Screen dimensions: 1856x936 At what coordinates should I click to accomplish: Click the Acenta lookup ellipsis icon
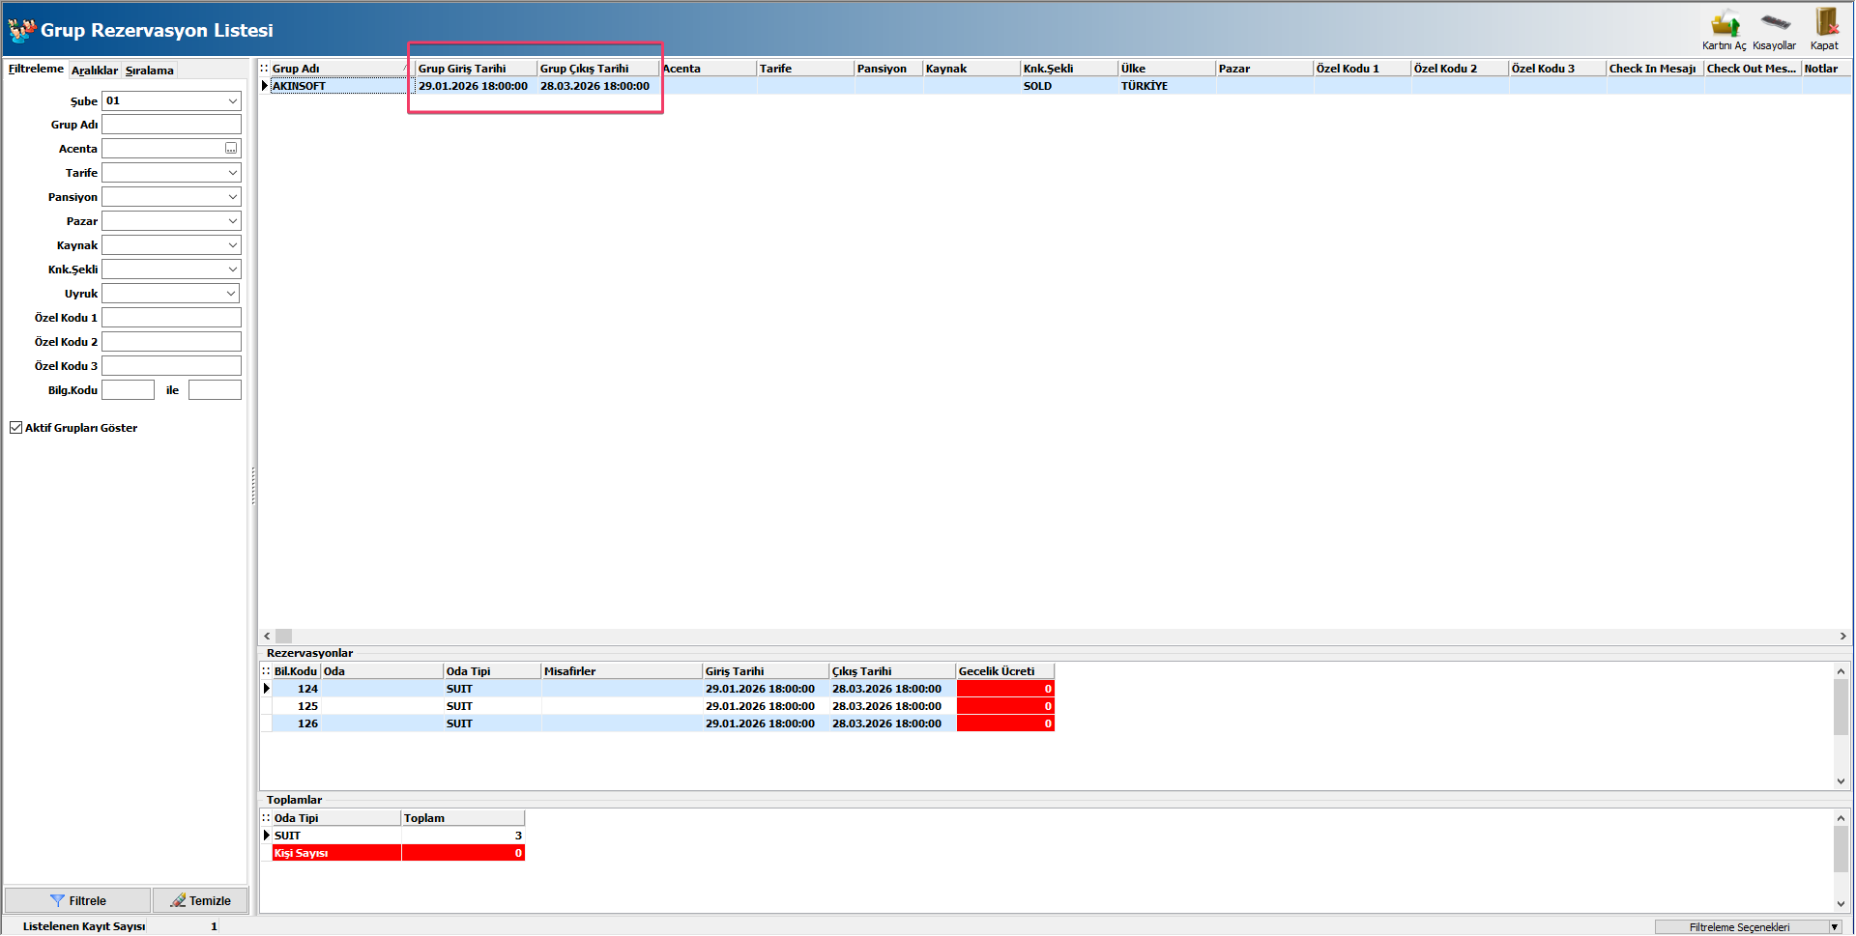click(x=231, y=149)
